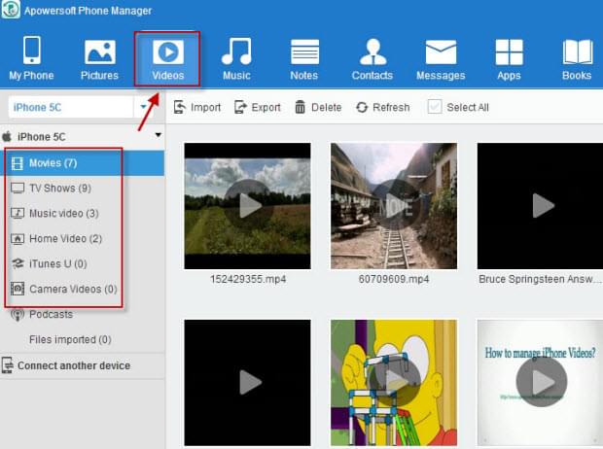Switch to the Contacts tab
603x449 pixels.
click(x=372, y=59)
